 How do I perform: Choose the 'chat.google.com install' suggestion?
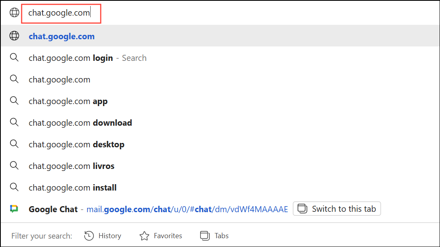[x=220, y=187]
